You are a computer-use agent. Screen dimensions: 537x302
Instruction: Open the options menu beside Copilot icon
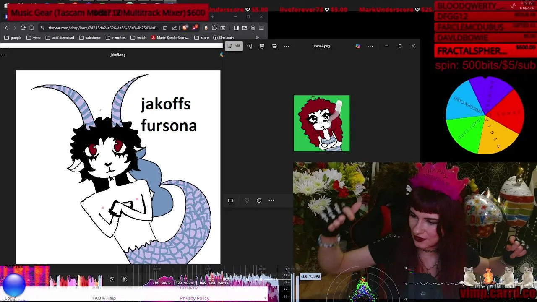(370, 46)
